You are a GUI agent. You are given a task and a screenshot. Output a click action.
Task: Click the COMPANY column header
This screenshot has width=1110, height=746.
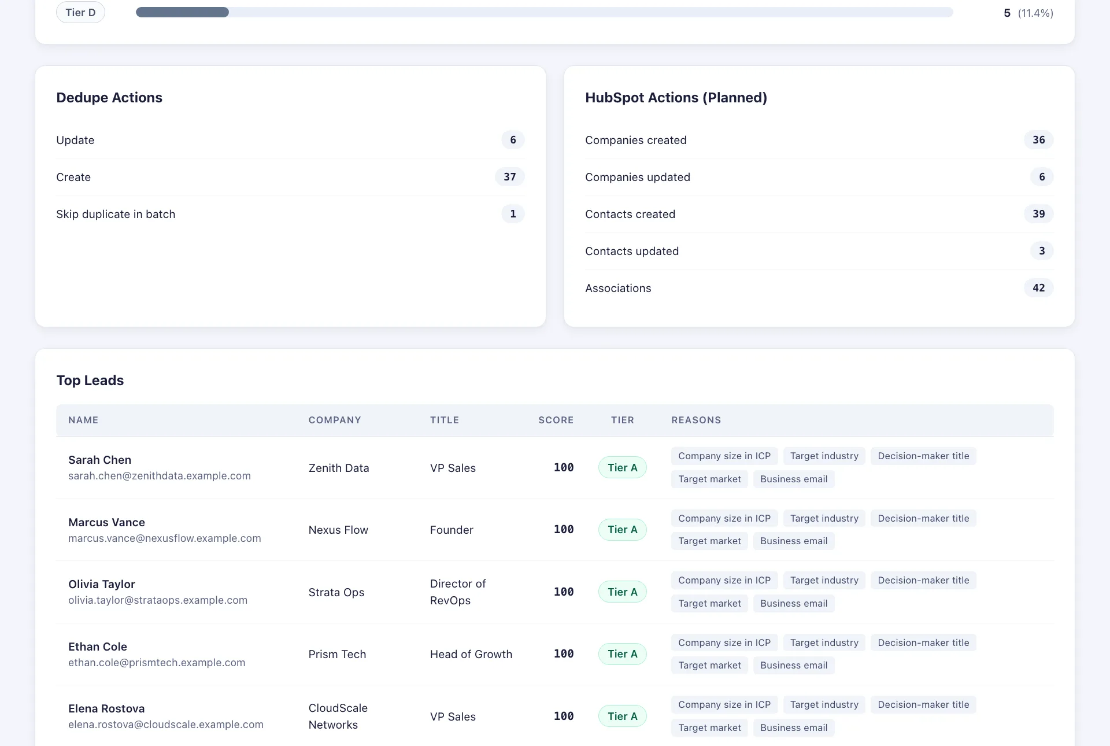pos(335,420)
